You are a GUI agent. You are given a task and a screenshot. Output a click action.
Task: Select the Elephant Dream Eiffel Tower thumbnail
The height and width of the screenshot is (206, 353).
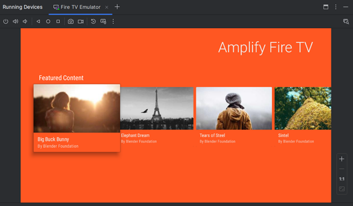click(157, 108)
